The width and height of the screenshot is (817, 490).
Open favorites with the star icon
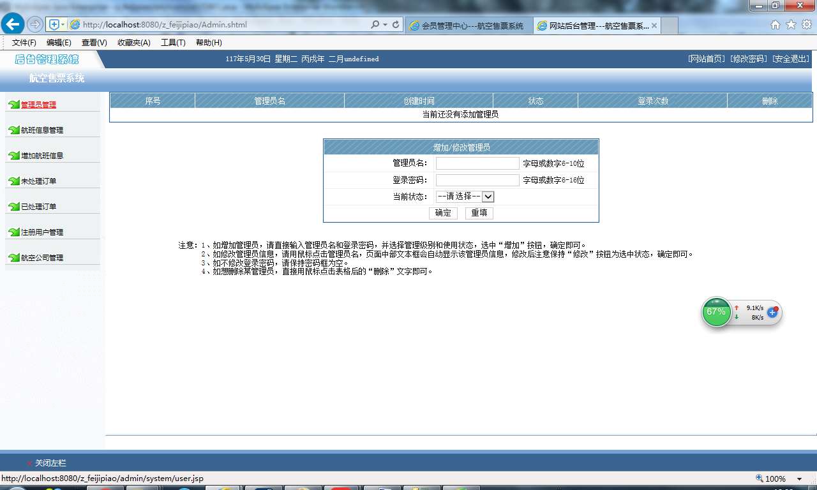click(791, 25)
